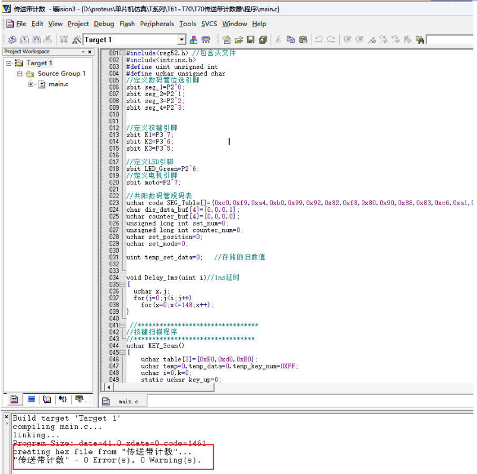
Task: Open the Target 1 selection combo box
Action: [x=134, y=40]
